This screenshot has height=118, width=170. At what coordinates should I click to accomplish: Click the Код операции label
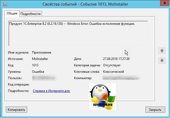pyautogui.click(x=19, y=84)
